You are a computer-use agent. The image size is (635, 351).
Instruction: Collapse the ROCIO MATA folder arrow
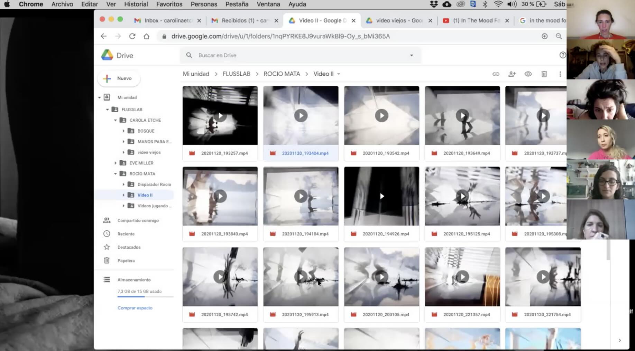pyautogui.click(x=116, y=174)
